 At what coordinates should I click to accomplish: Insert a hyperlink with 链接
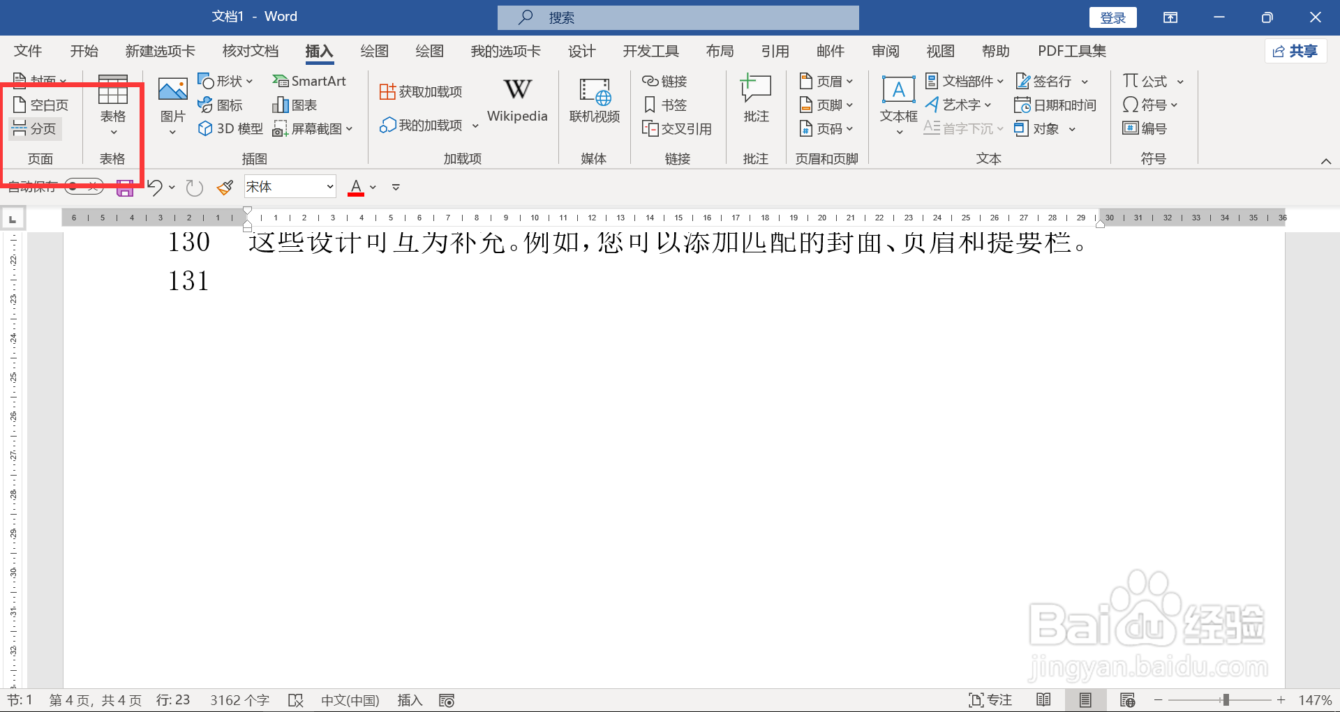pos(664,82)
